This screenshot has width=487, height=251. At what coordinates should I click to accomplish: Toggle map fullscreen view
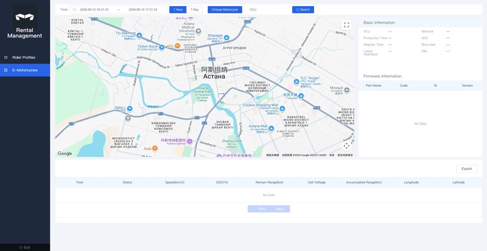(x=346, y=25)
